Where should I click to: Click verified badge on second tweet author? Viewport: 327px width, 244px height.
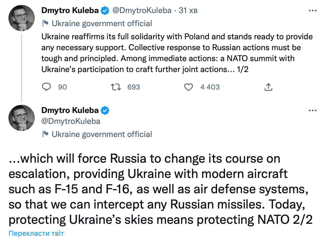(x=105, y=111)
